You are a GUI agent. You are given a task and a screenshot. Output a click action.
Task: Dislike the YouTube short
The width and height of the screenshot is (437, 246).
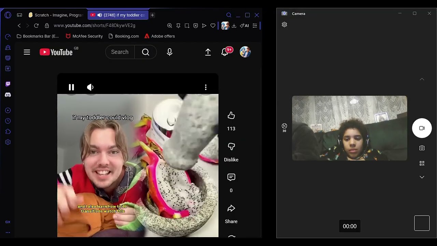point(231,147)
